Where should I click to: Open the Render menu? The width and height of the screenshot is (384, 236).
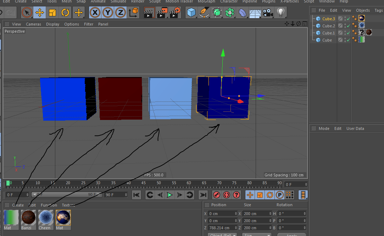[138, 1]
